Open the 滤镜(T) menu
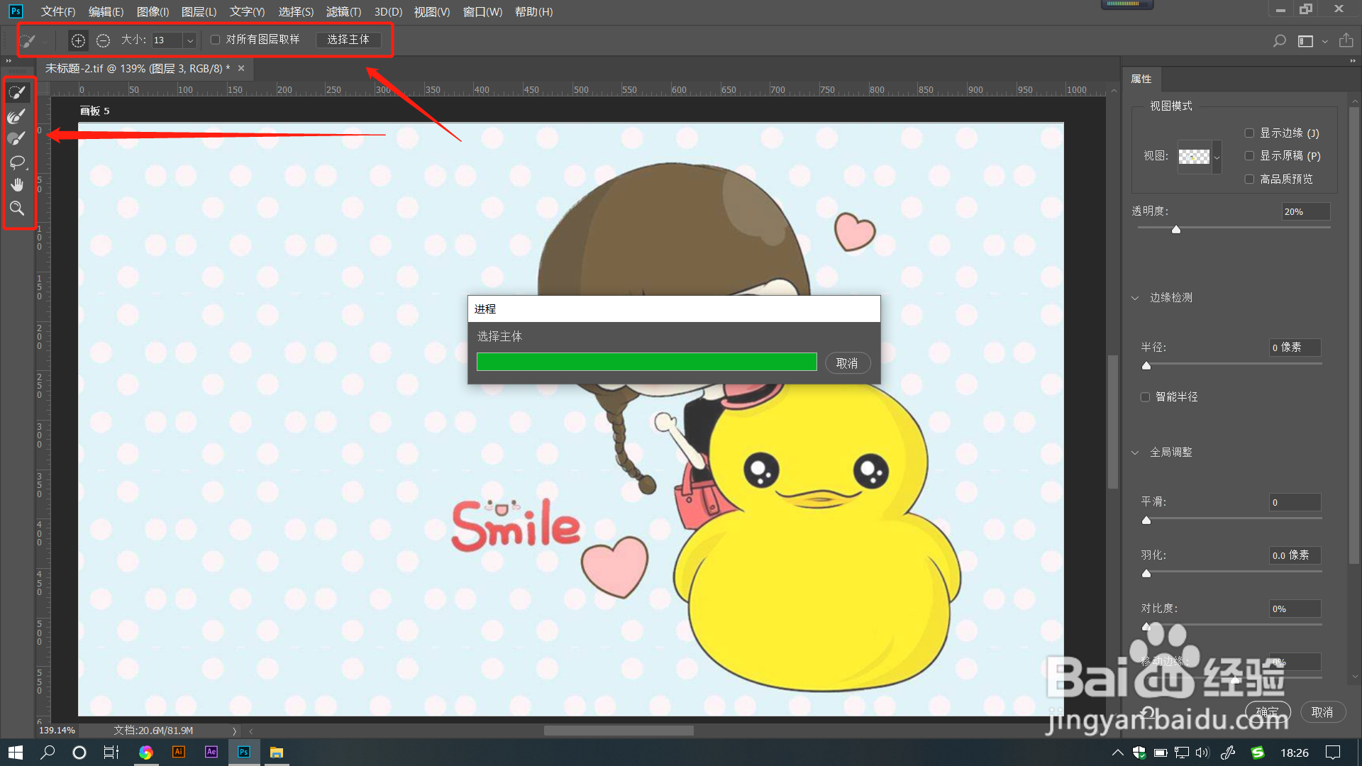Screen dimensions: 1362x766 (343, 11)
